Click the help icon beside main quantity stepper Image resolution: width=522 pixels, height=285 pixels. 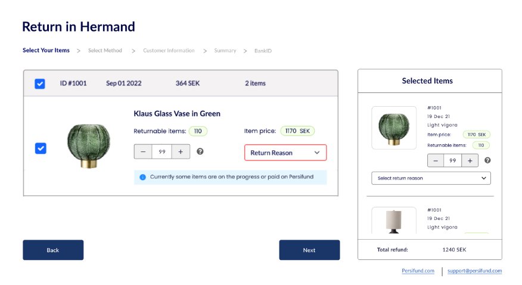coord(200,151)
